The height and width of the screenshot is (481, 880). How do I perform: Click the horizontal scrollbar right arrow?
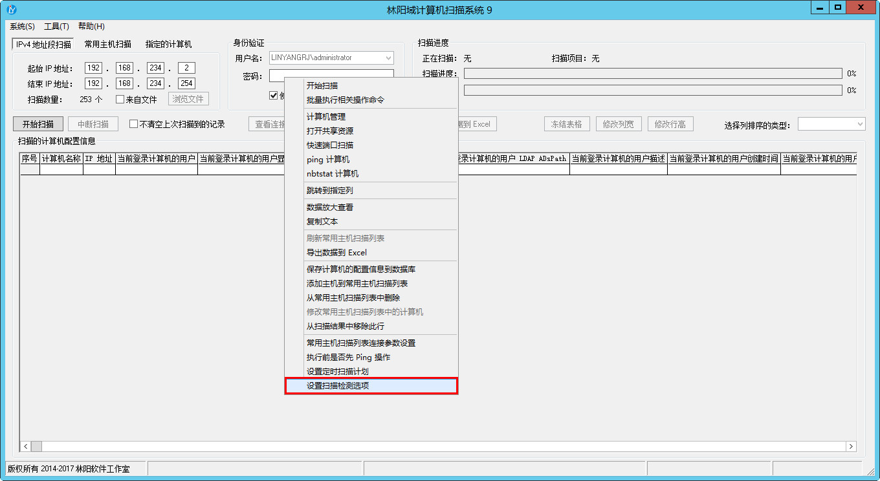click(x=851, y=447)
